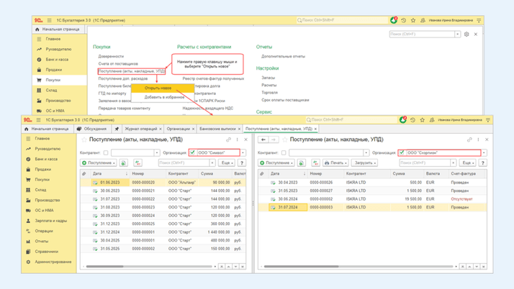Viewport: 514px width, 289px height.
Task: Open Торговля link under Настройки
Action: point(269,93)
